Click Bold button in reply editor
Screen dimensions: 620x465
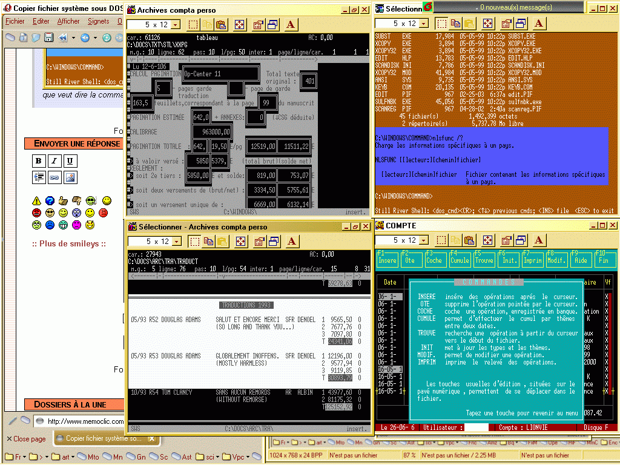pos(39,161)
